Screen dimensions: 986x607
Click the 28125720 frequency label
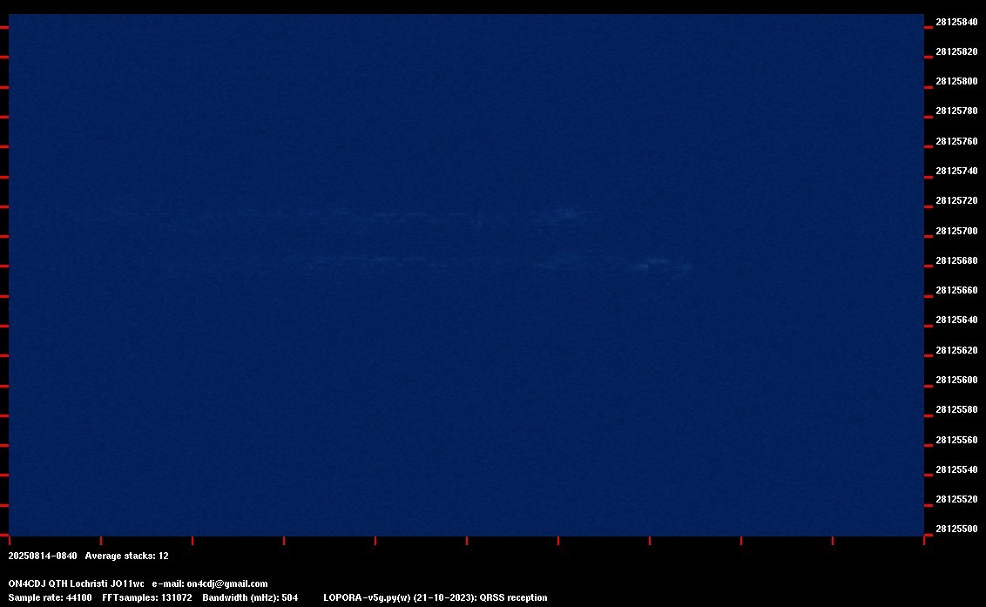click(x=956, y=200)
